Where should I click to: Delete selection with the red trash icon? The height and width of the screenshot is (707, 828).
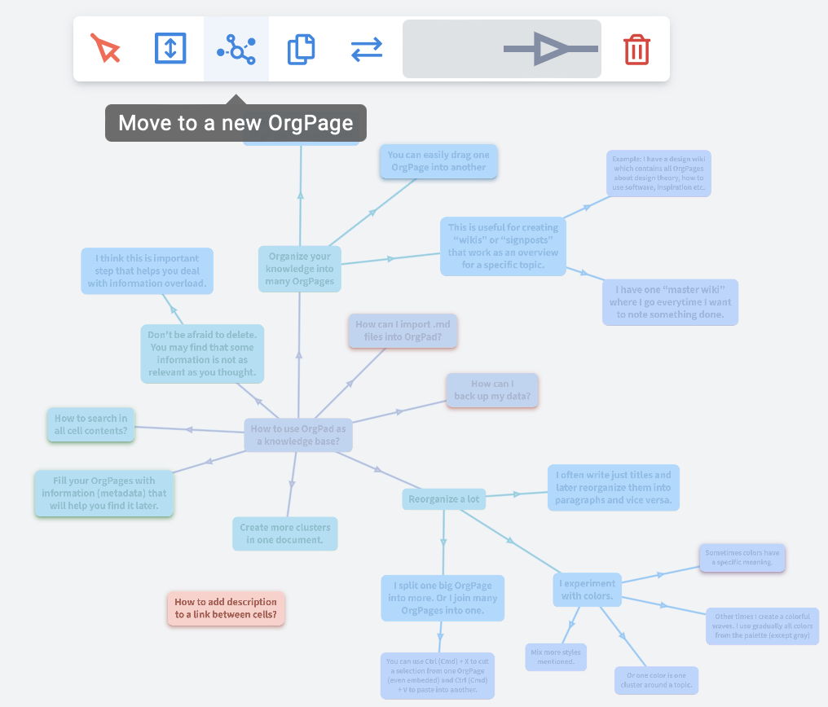(636, 50)
